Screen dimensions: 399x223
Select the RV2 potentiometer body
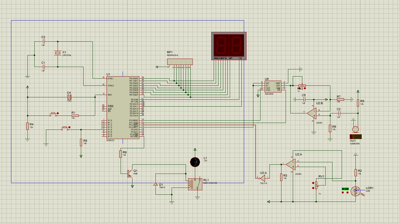(302, 85)
